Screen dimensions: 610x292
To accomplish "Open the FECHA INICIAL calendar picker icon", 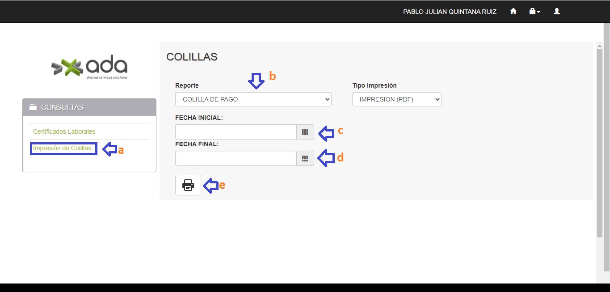I will coord(305,132).
